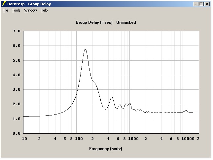
Task: Open the Help menu
Action: click(x=44, y=10)
